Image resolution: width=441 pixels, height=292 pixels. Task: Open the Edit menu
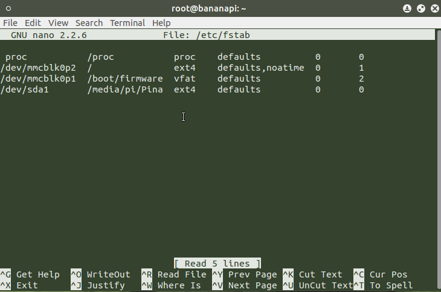tap(33, 23)
